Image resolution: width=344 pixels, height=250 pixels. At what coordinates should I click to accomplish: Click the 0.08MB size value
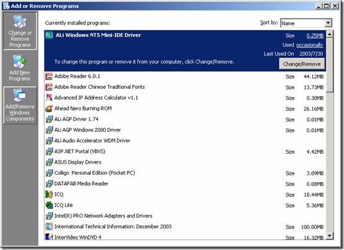click(x=315, y=184)
